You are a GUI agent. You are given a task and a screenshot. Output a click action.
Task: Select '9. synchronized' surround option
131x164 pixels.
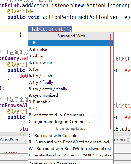pos(71,95)
